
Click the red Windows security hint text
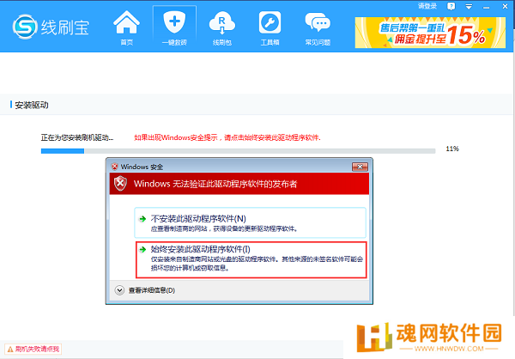227,137
